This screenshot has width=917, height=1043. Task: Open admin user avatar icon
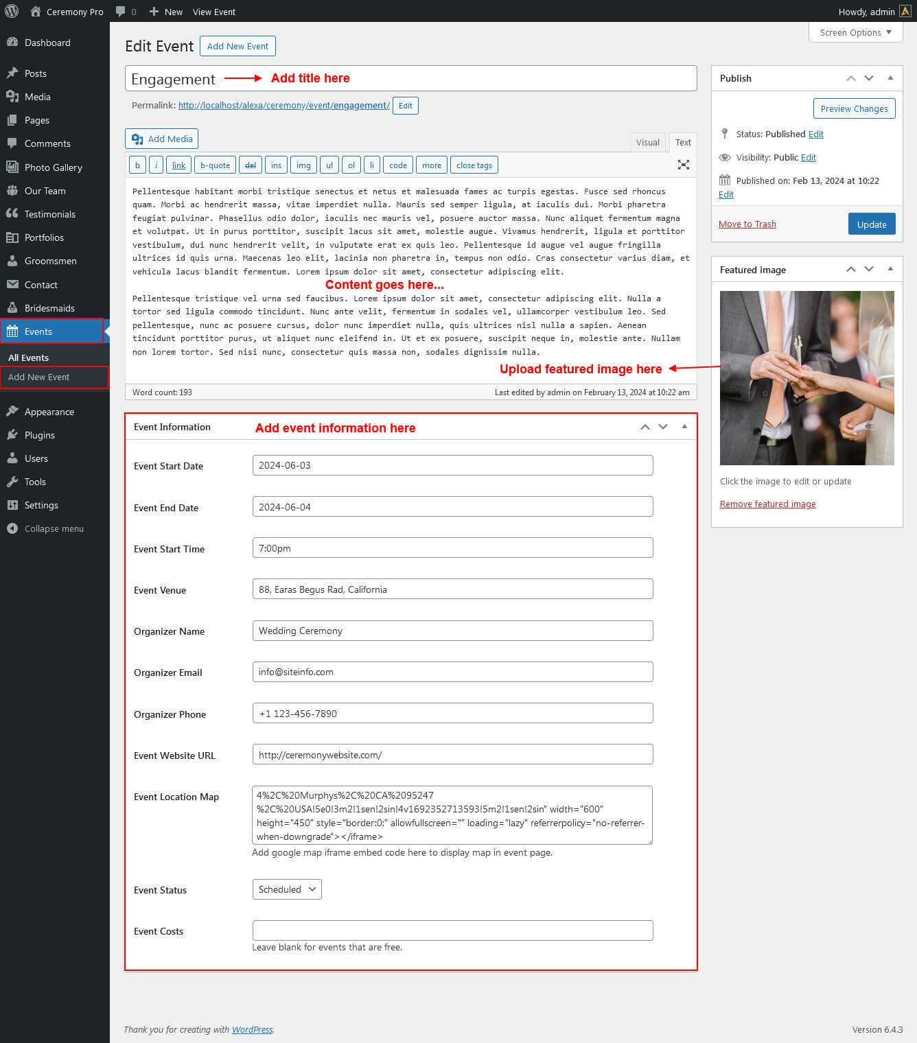pyautogui.click(x=905, y=12)
